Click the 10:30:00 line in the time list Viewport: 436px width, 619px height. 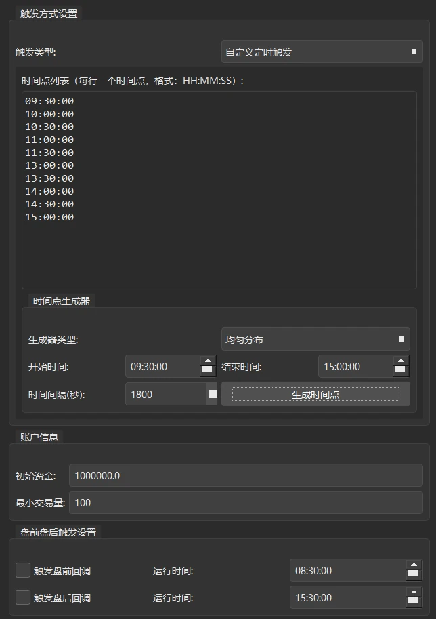coord(49,127)
